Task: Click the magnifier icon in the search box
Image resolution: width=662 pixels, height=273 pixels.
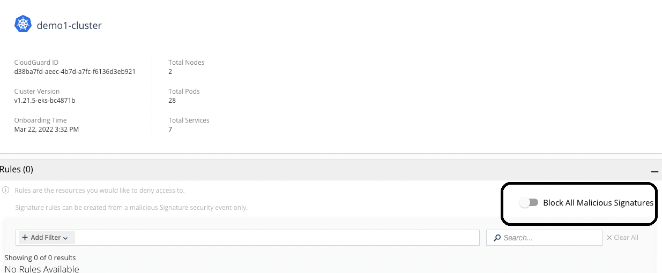Action: 497,238
